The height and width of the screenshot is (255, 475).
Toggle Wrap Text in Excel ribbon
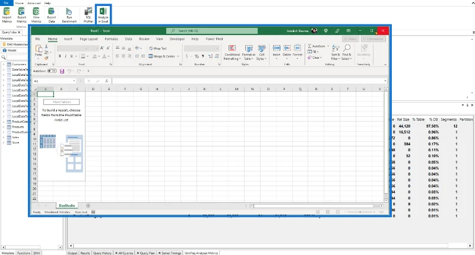click(x=158, y=49)
